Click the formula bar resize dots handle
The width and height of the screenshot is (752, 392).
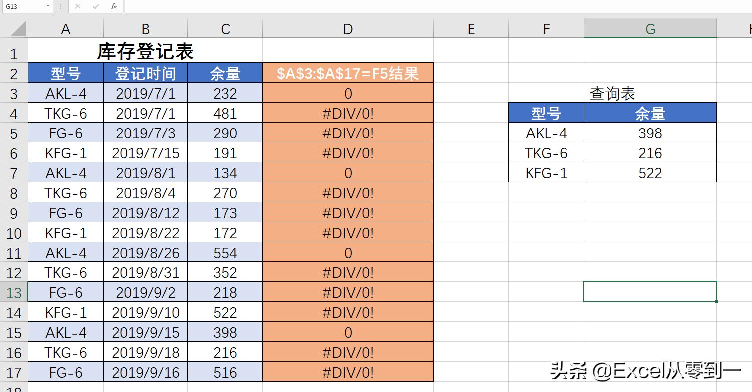[61, 6]
